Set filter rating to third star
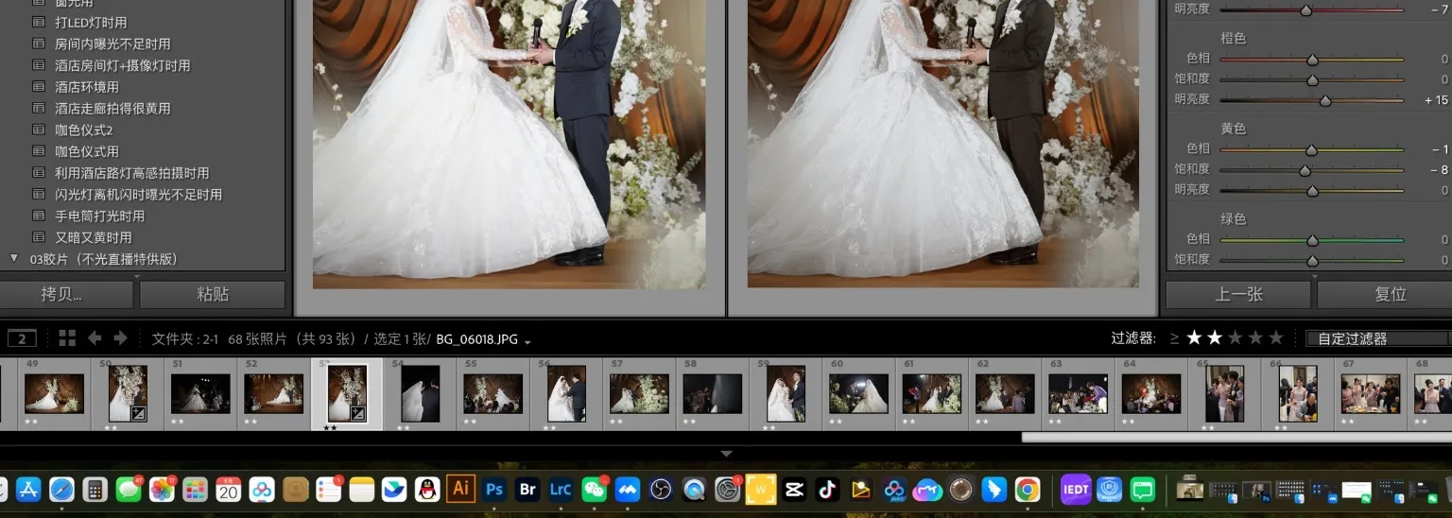This screenshot has width=1452, height=518. point(1236,337)
